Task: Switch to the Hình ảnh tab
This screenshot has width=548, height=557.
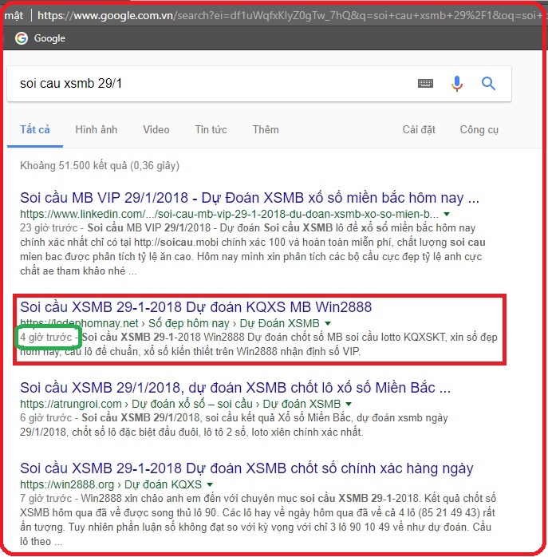Action: tap(97, 129)
